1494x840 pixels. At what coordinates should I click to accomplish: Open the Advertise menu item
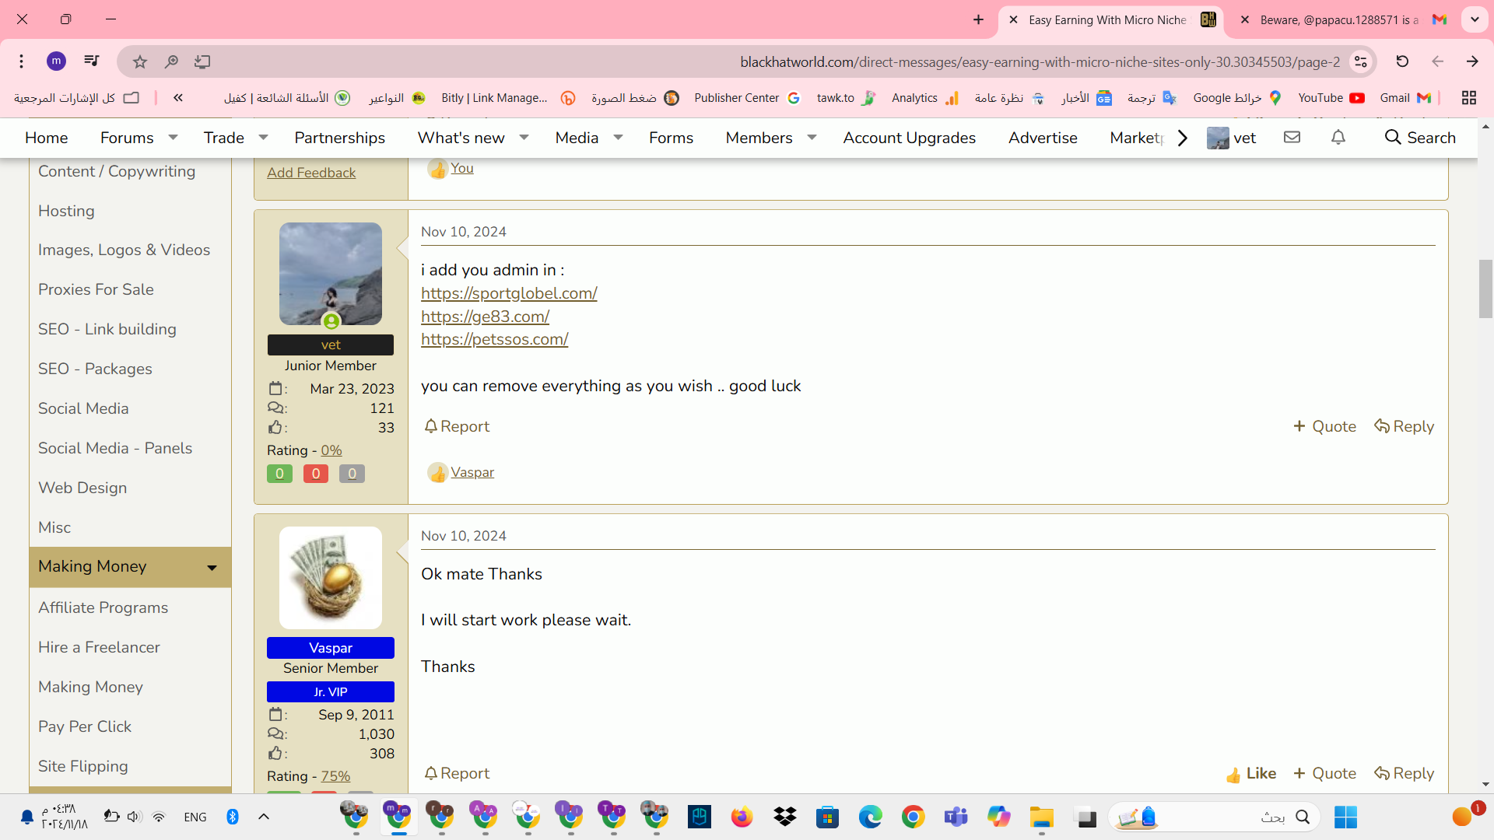[x=1043, y=138]
